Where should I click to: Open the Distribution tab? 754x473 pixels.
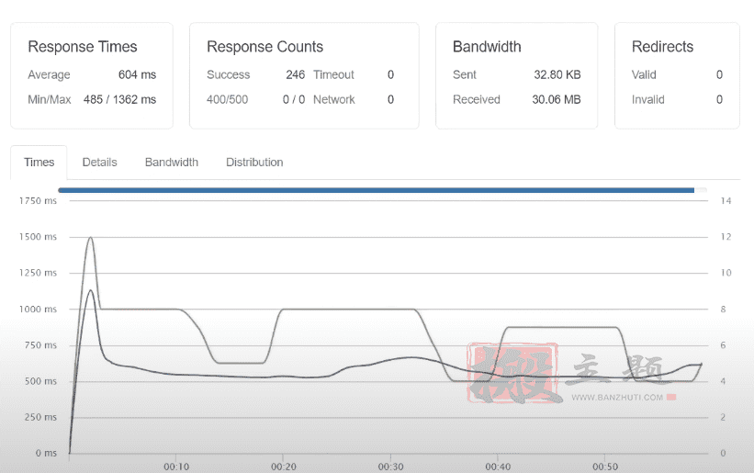point(254,163)
